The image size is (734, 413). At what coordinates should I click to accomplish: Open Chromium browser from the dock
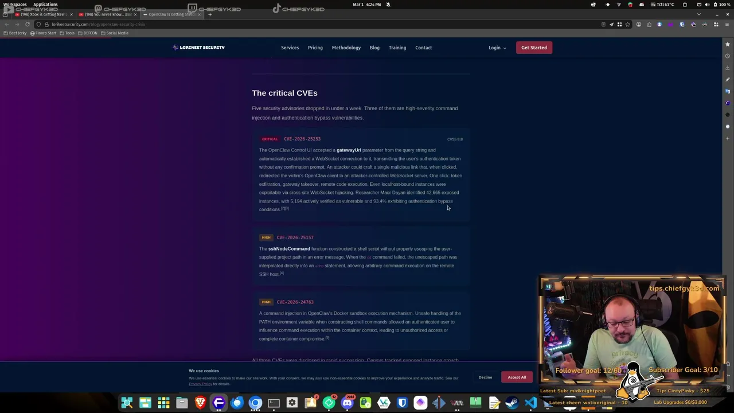pyautogui.click(x=255, y=403)
